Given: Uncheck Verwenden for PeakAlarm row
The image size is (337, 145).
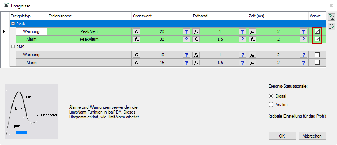Looking at the screenshot, I should click(317, 39).
